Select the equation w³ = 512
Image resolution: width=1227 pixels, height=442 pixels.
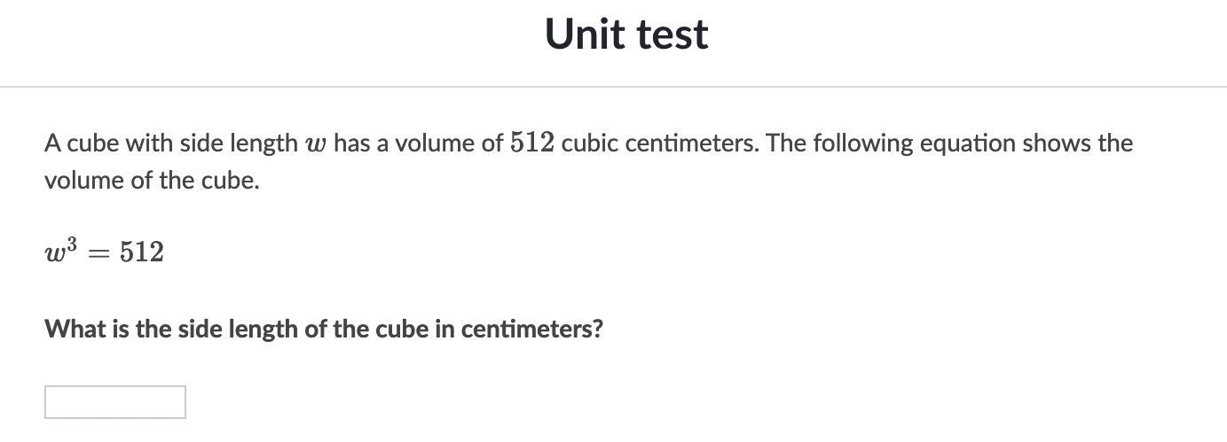tap(105, 252)
